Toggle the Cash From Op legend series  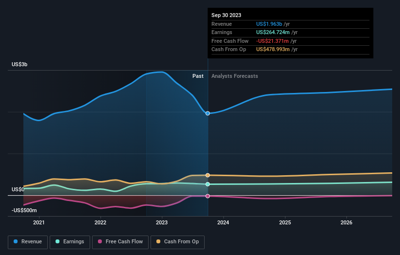(x=177, y=242)
